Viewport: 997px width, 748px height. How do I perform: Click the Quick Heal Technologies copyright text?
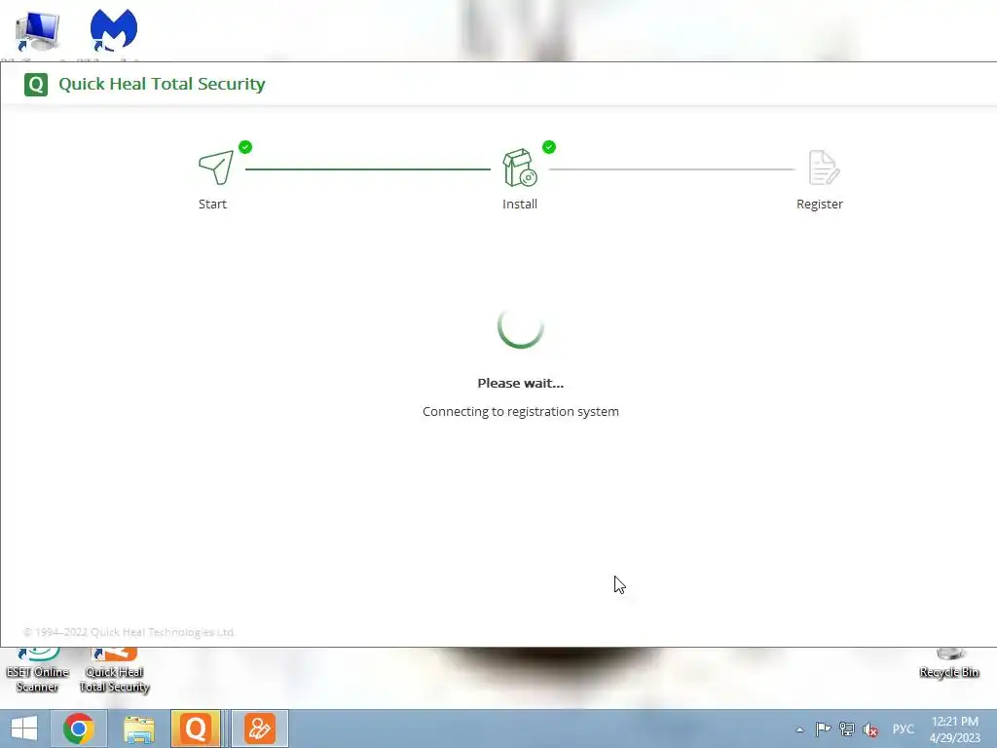[129, 632]
